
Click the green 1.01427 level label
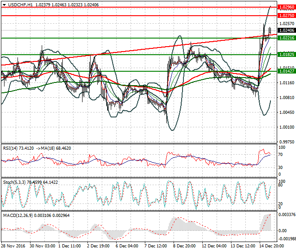pos(287,71)
